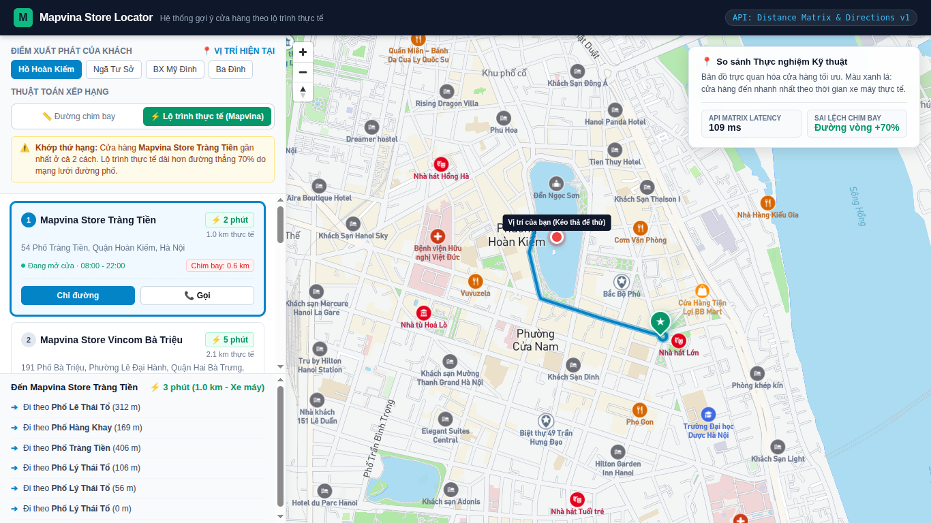Image resolution: width=931 pixels, height=523 pixels.
Task: Click the Phở Gôn restaurant icon
Action: pos(639,410)
